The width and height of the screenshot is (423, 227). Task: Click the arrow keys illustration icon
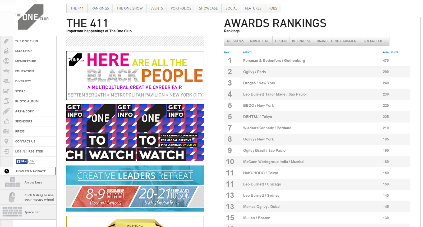(x=12, y=183)
